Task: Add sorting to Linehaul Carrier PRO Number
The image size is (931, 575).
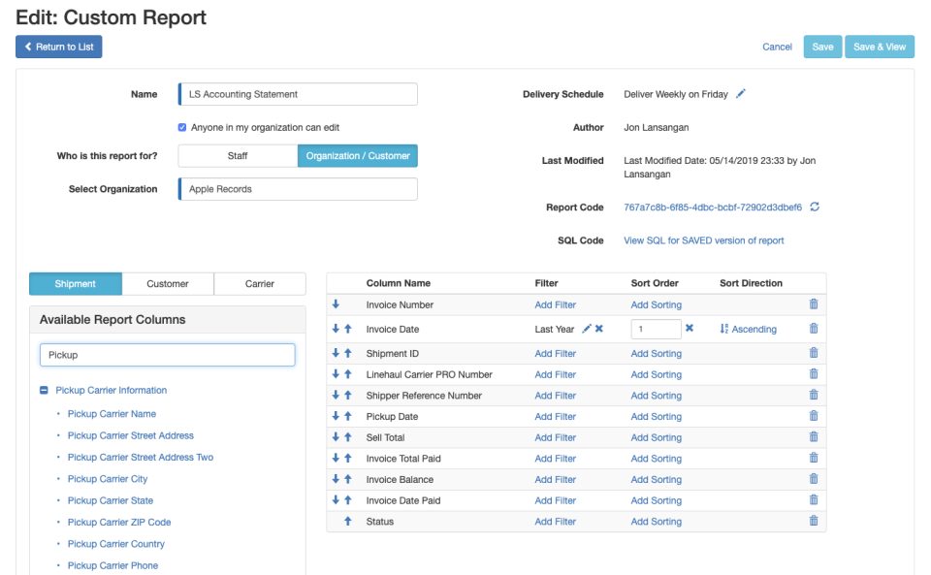Action: click(x=657, y=374)
